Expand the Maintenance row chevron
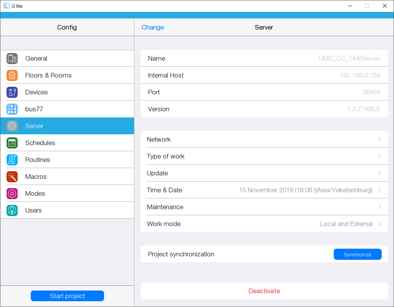Viewport: 394px width, 307px height. [x=379, y=207]
